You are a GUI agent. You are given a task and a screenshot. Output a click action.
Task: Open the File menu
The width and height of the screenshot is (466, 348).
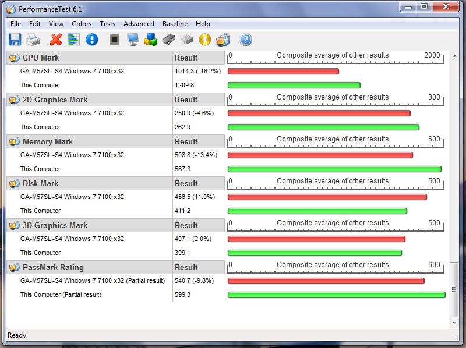(x=16, y=24)
